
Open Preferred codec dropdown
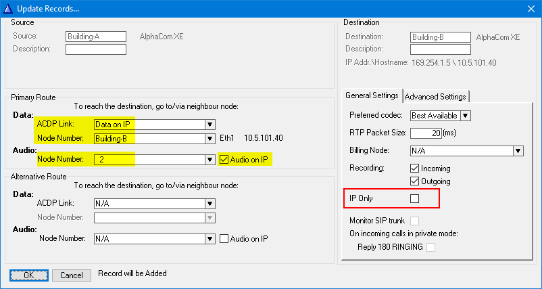(x=466, y=116)
